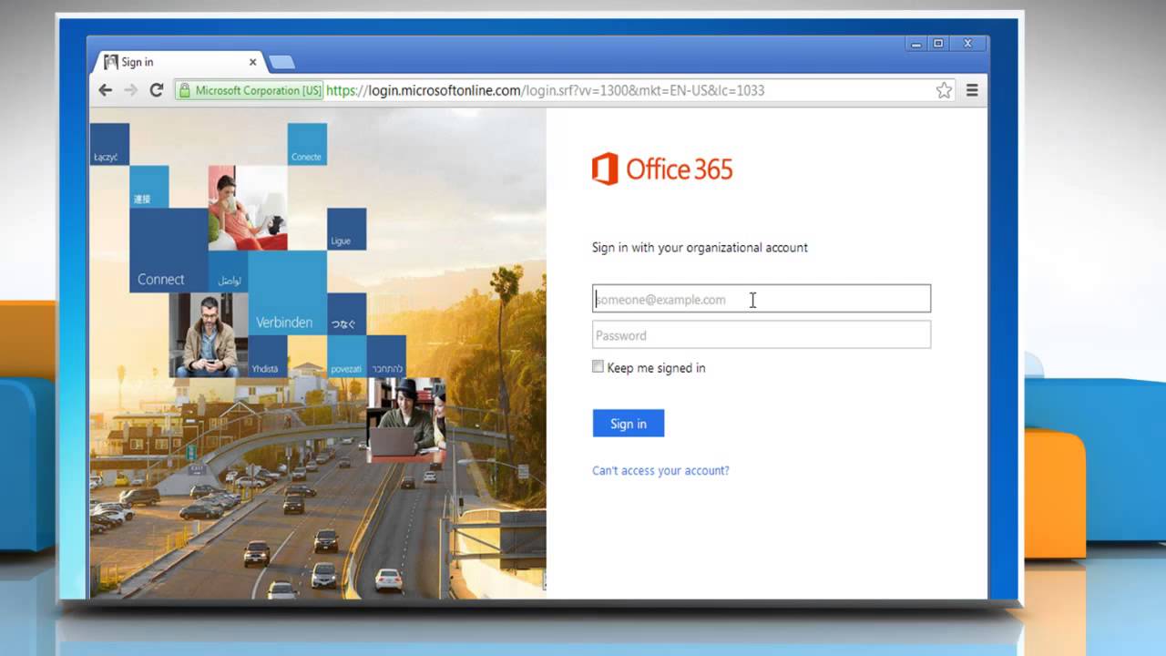Focus the Password field
1166x656 pixels.
tap(762, 334)
